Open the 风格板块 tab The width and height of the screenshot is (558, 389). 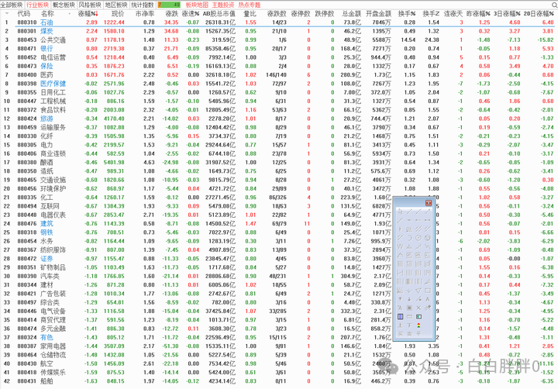coord(90,5)
